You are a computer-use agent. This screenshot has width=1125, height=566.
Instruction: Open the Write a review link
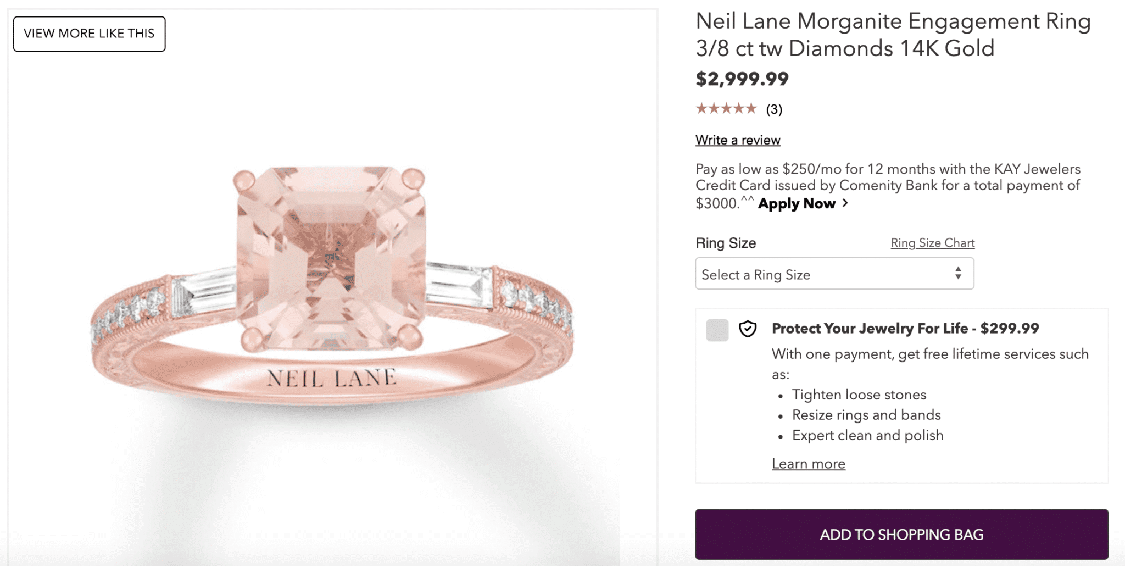tap(738, 140)
